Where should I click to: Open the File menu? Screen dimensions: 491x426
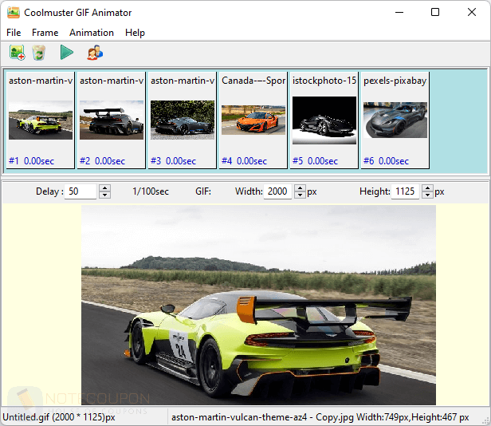click(14, 33)
